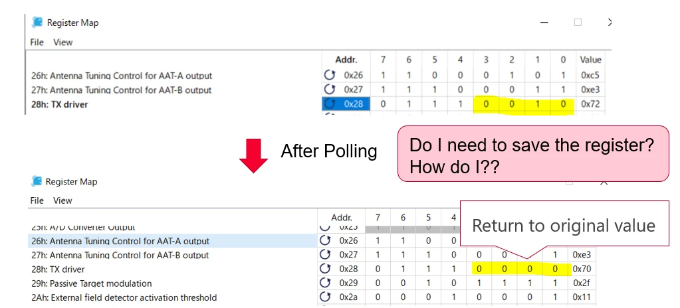Click refresh icon for register 0x27 in top window
Image resolution: width=680 pixels, height=308 pixels.
(x=330, y=89)
